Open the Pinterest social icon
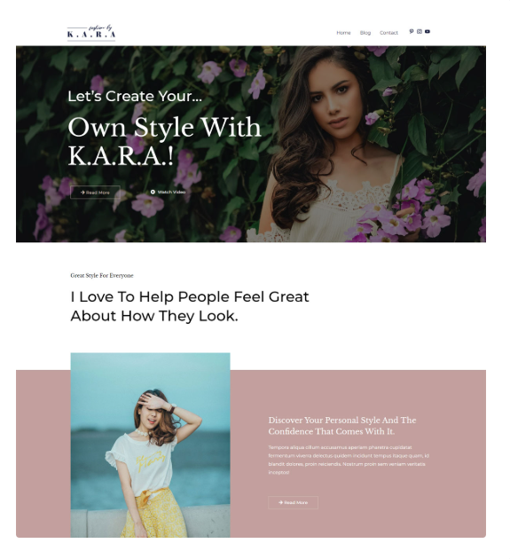Screen dimensions: 510x559 411,31
